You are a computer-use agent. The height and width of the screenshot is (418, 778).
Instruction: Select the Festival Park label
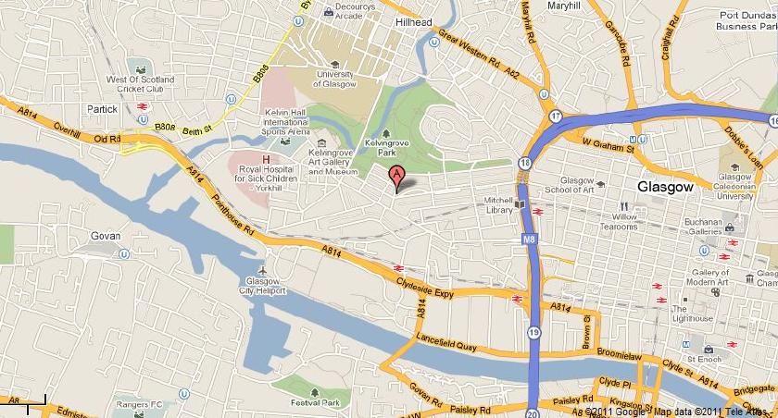click(x=315, y=402)
